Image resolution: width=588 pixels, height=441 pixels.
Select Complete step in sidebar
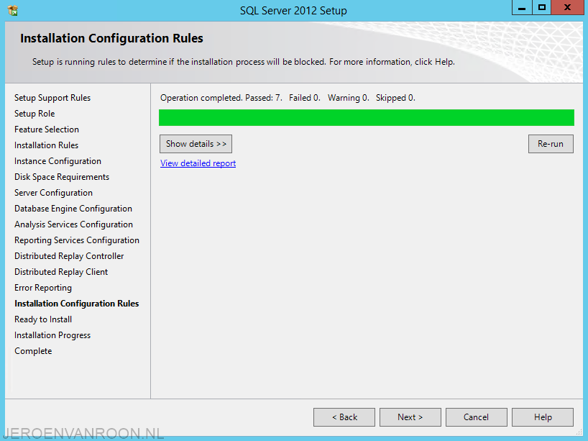coord(33,351)
